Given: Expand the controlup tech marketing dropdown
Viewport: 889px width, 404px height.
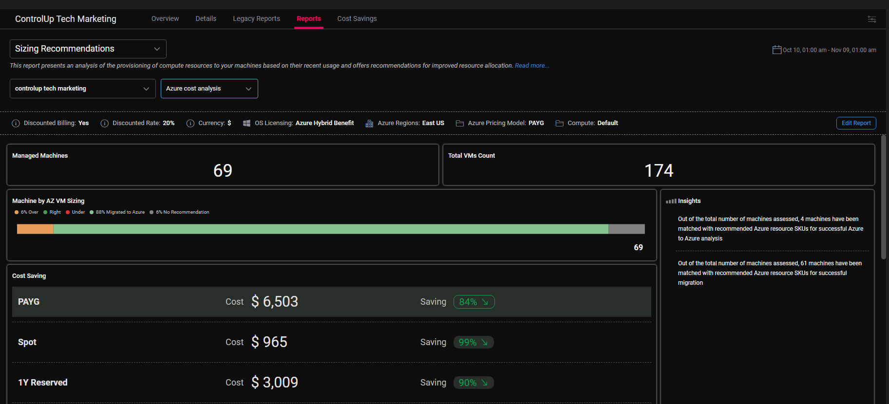Looking at the screenshot, I should pos(83,89).
